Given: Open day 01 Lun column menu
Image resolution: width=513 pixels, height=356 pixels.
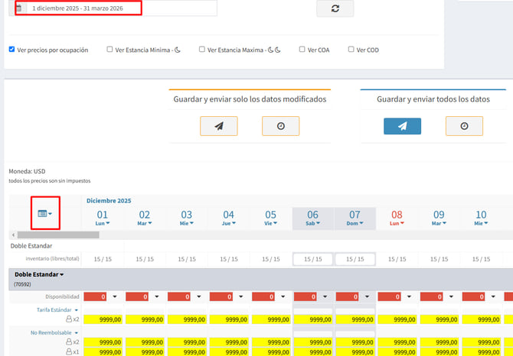Looking at the screenshot, I should 102,223.
